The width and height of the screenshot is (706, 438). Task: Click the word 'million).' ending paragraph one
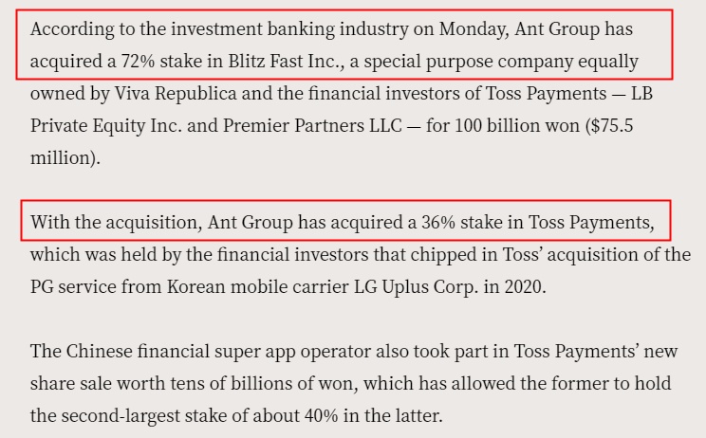click(65, 158)
